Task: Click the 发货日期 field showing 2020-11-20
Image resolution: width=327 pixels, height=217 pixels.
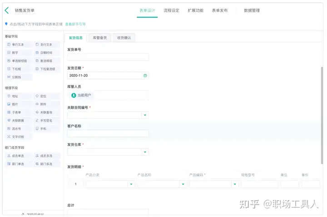Action: [x=108, y=75]
